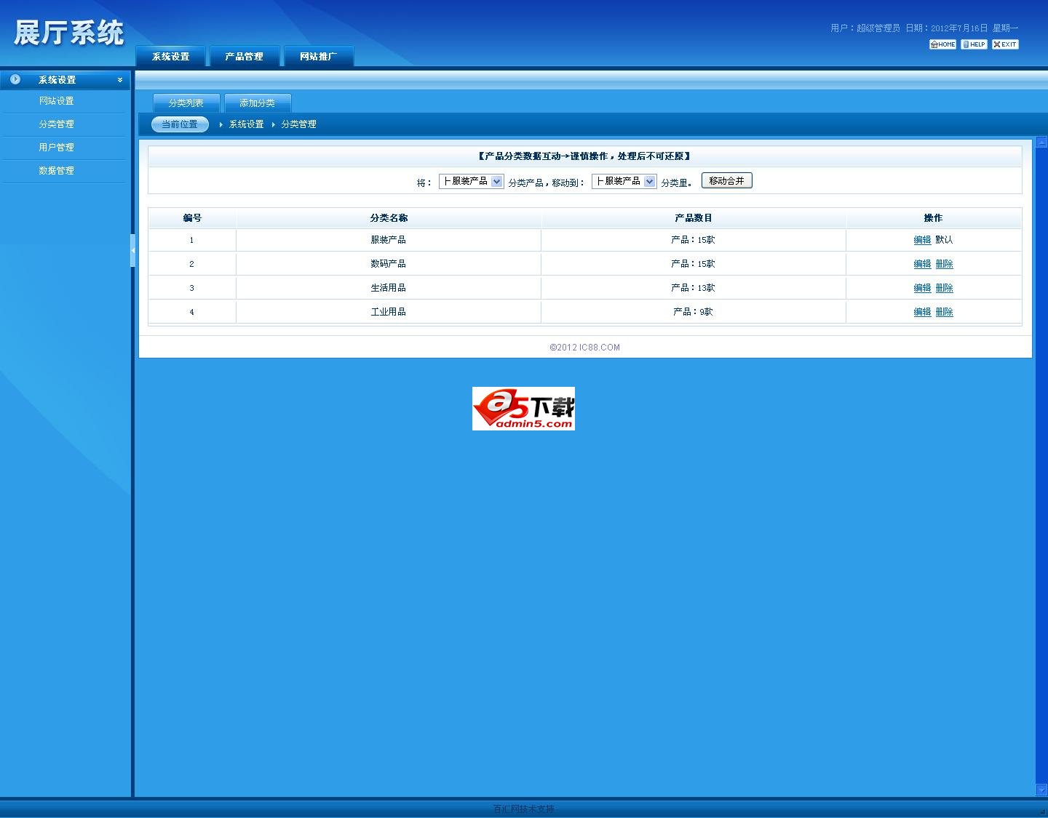This screenshot has height=818, width=1048.
Task: Click the 数码产品 category name cell
Action: tap(389, 264)
